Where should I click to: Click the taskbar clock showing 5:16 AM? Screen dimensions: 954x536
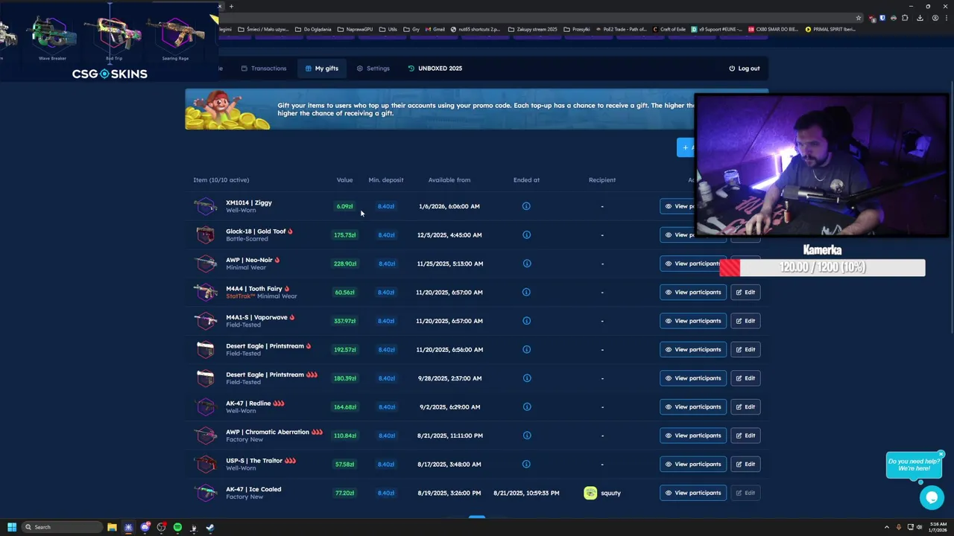pyautogui.click(x=936, y=527)
